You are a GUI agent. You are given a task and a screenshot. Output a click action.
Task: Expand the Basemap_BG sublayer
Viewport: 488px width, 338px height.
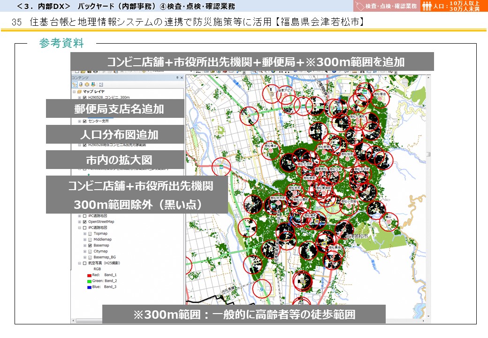(84, 257)
